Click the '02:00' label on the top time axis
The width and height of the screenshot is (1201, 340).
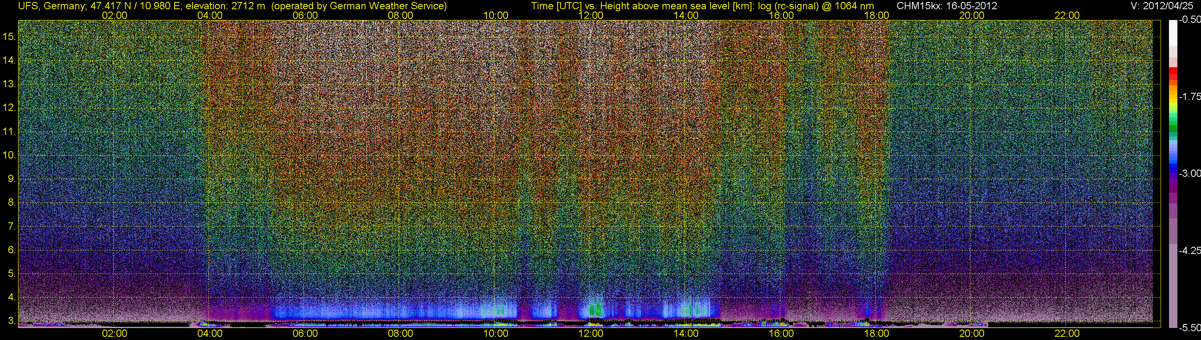(114, 15)
